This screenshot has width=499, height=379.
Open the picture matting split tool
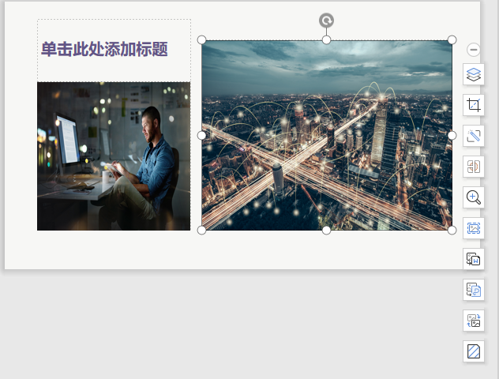coord(474,167)
